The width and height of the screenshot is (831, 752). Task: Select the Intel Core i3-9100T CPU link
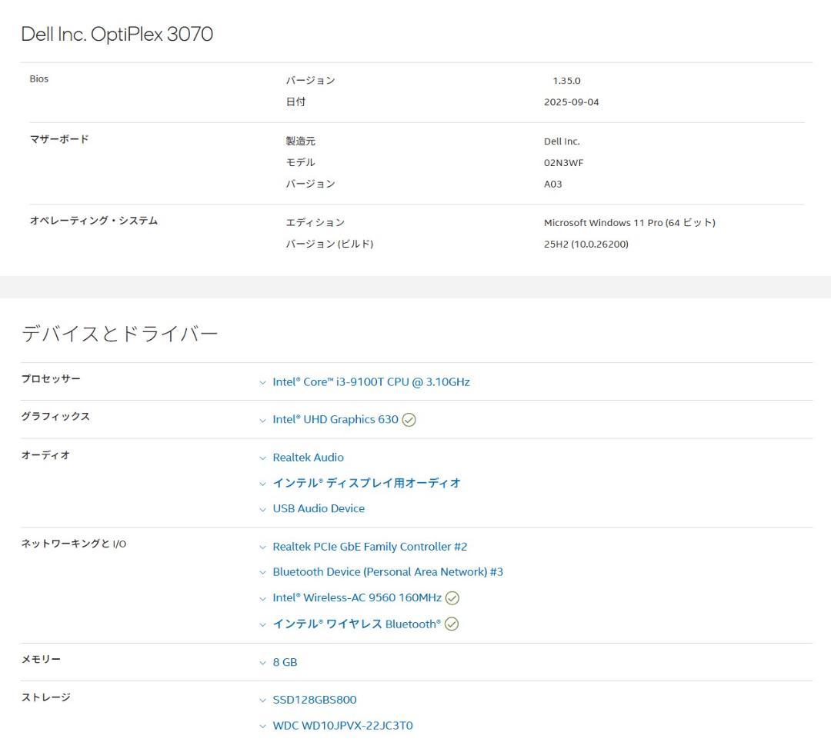372,381
